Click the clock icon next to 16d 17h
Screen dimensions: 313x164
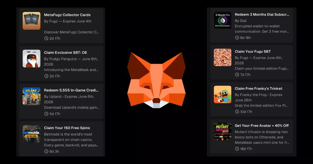pyautogui.click(x=237, y=149)
